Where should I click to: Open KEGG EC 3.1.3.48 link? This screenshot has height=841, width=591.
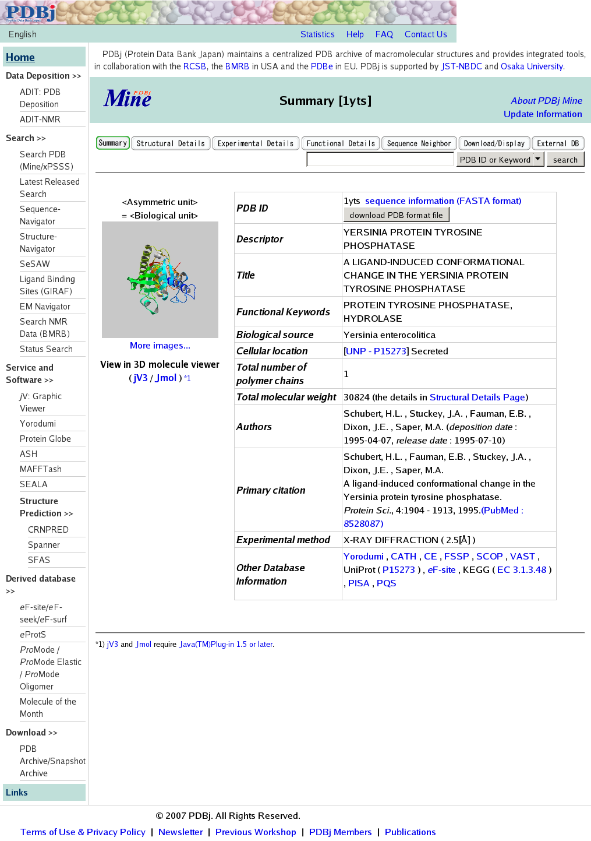(x=522, y=570)
